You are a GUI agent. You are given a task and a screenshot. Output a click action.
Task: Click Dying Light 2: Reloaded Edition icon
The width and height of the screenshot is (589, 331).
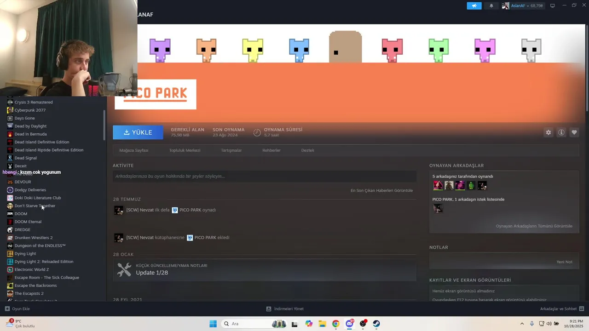coord(10,262)
